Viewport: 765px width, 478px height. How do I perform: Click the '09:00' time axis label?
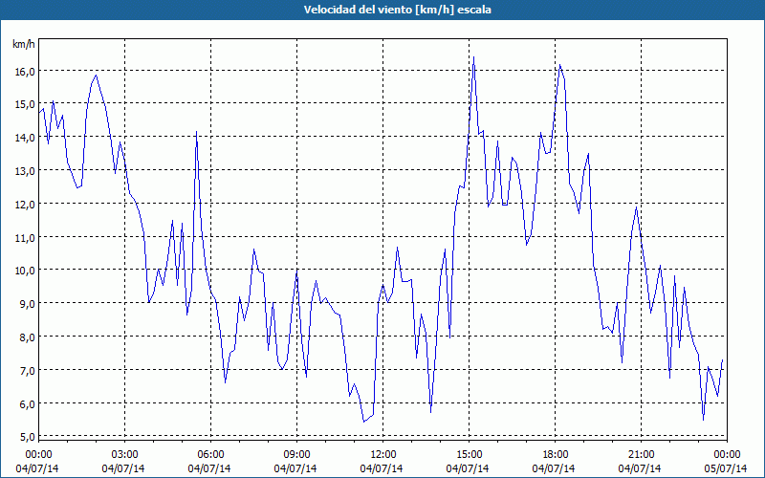pos(296,455)
